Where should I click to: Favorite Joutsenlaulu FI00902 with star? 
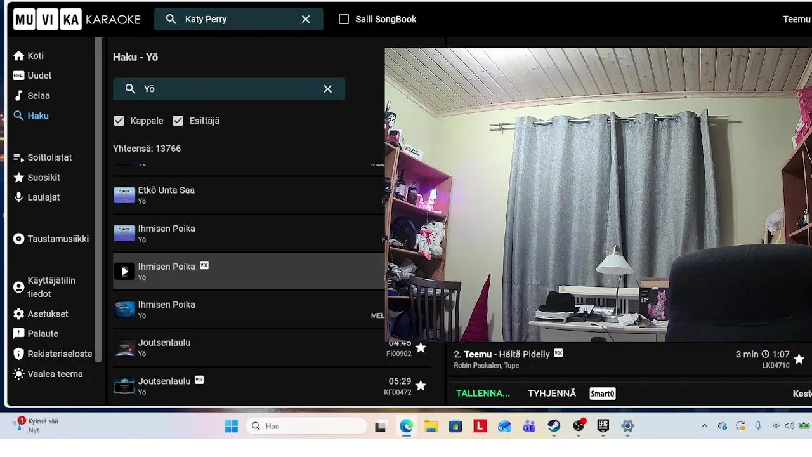point(421,348)
